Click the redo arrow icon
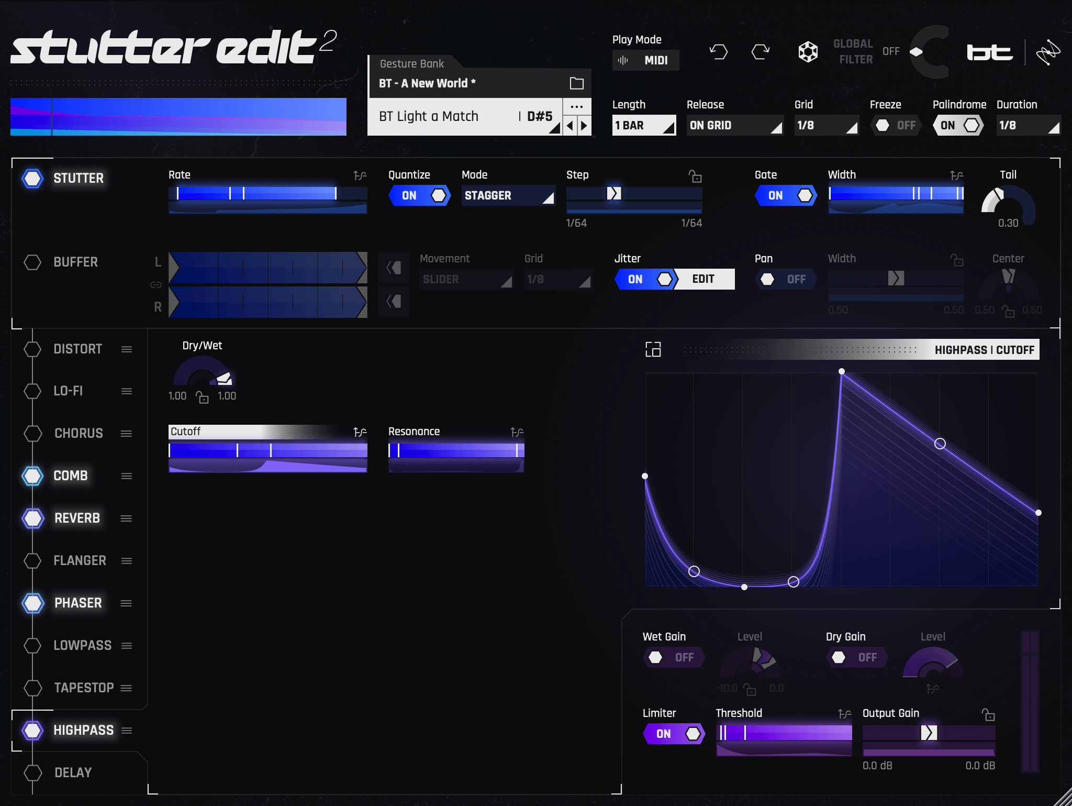The image size is (1072, 806). coord(761,51)
